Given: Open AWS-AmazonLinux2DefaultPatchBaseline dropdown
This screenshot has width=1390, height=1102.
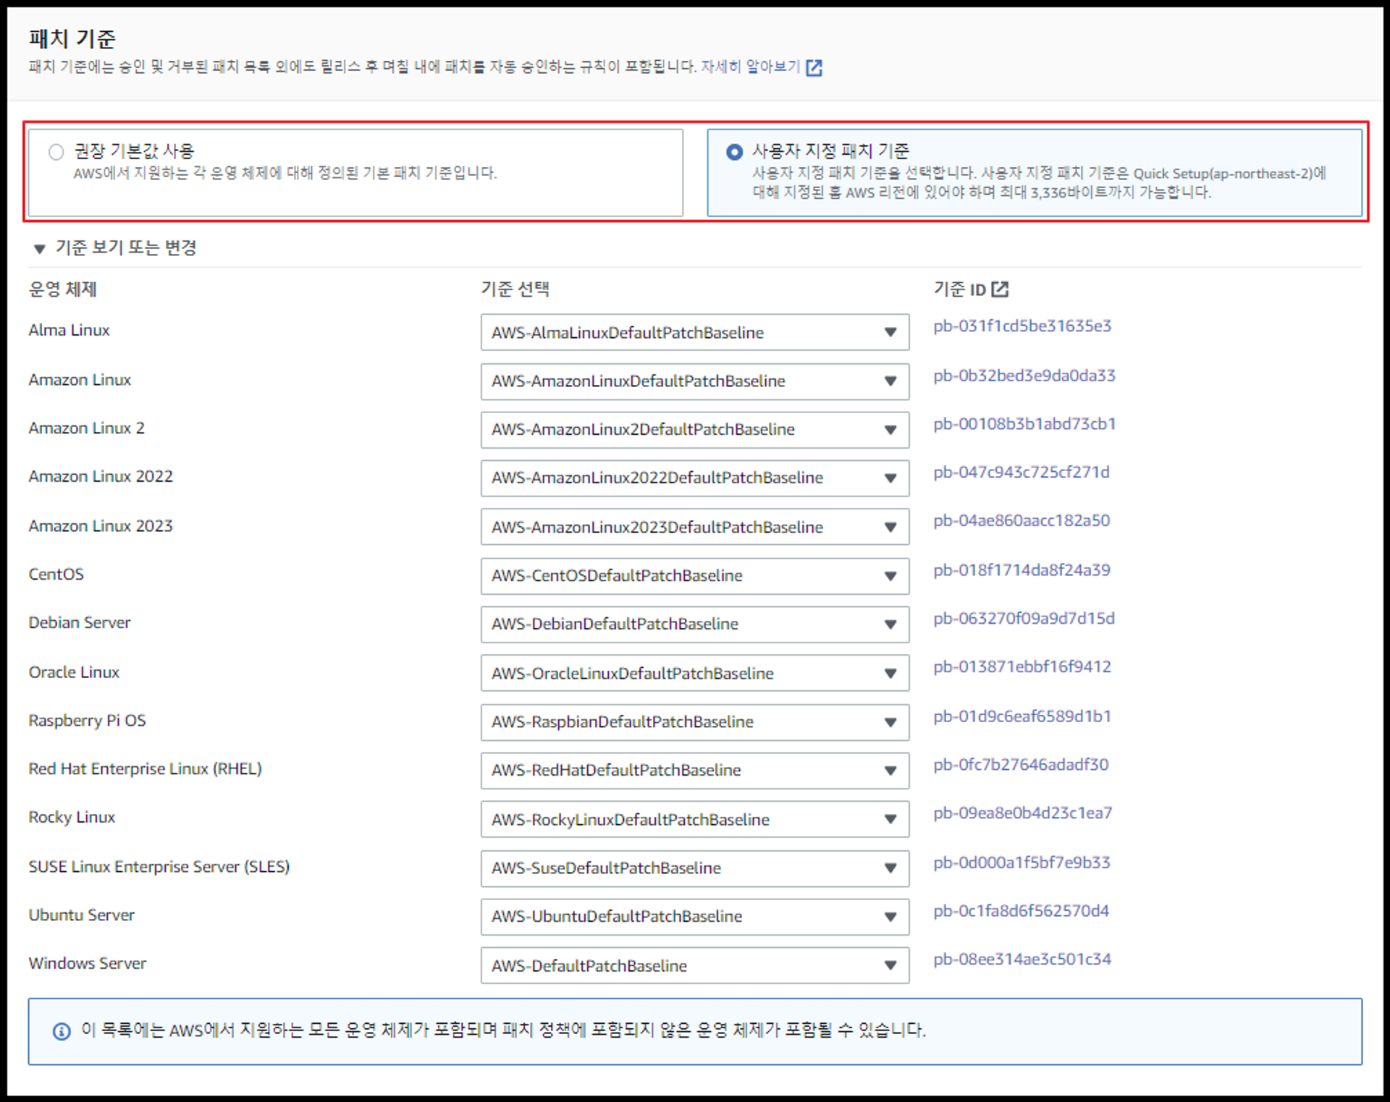Looking at the screenshot, I should tap(694, 430).
